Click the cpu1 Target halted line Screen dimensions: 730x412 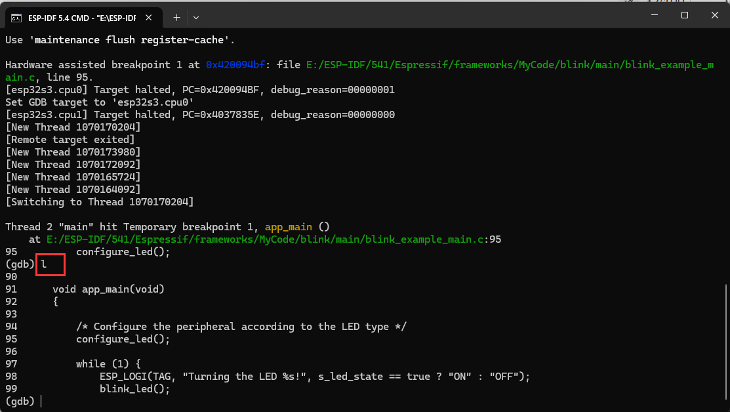tap(200, 115)
